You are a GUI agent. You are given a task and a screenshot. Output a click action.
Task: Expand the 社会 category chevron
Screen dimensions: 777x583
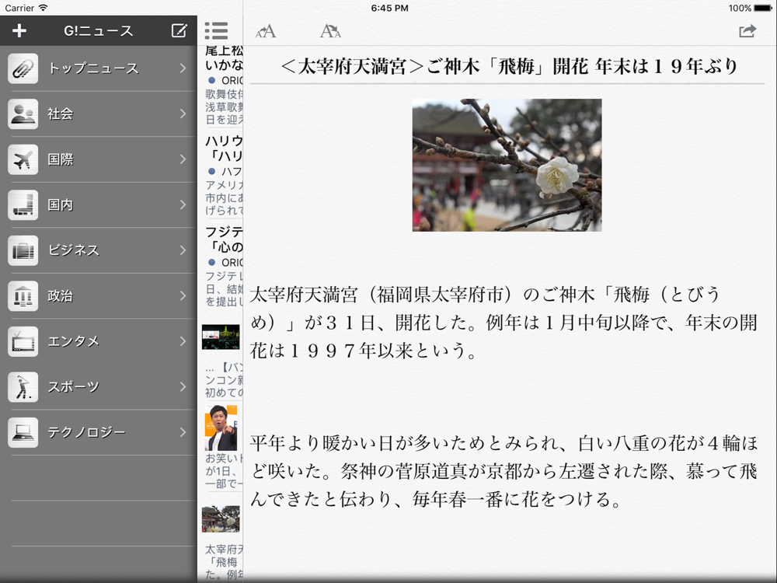pyautogui.click(x=183, y=114)
